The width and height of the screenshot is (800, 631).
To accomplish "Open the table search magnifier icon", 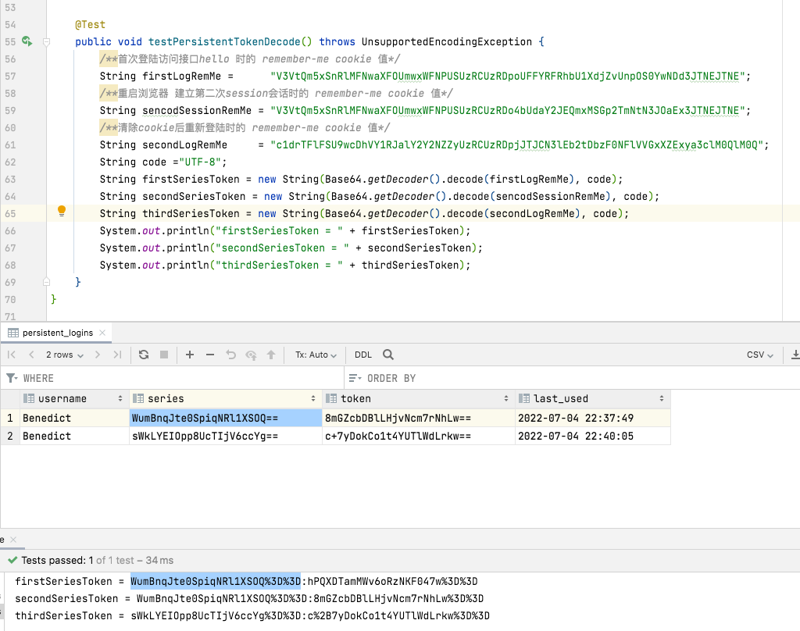I will (388, 355).
